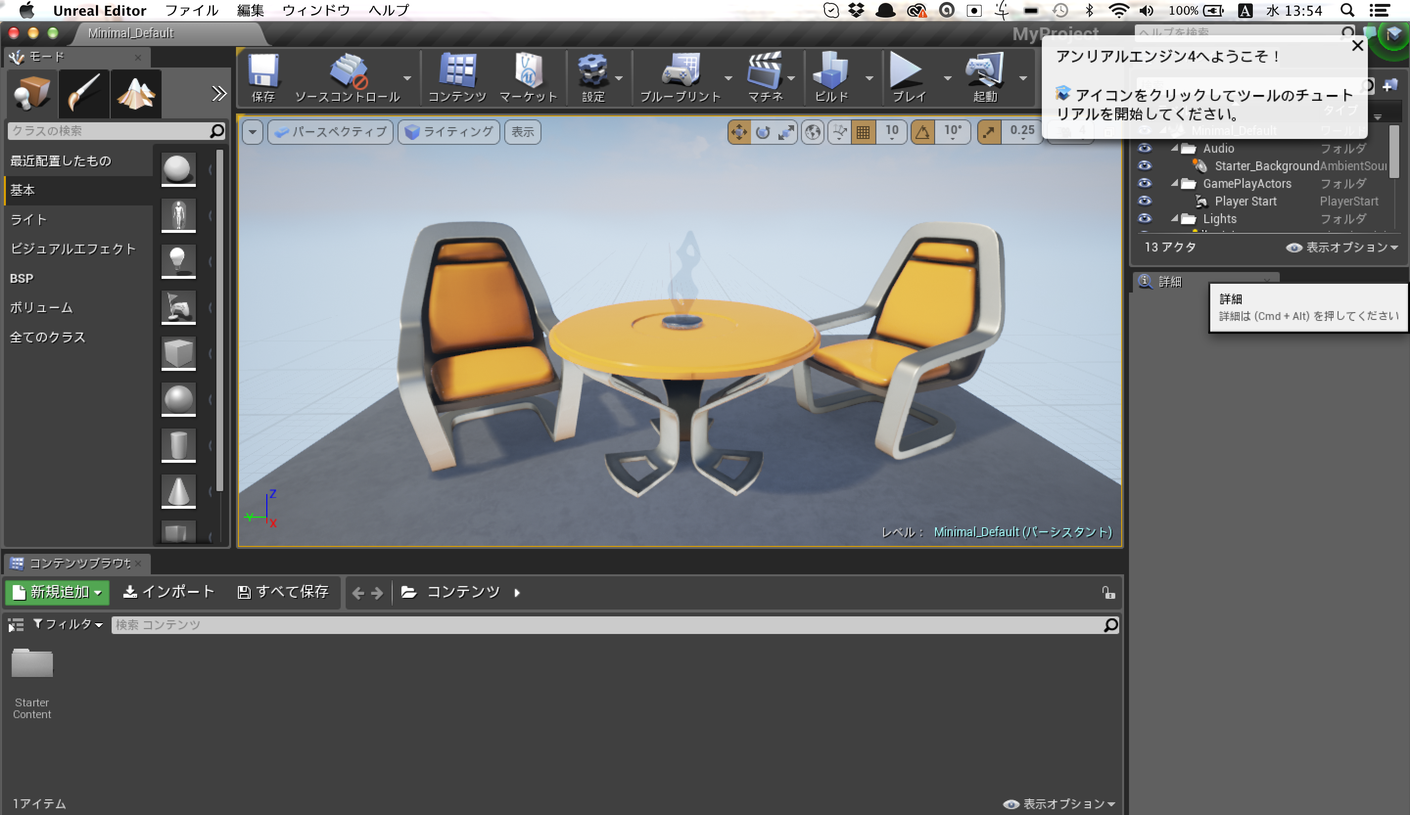Open the Blueprints (ブループリント) icon
The image size is (1410, 815).
pyautogui.click(x=681, y=77)
